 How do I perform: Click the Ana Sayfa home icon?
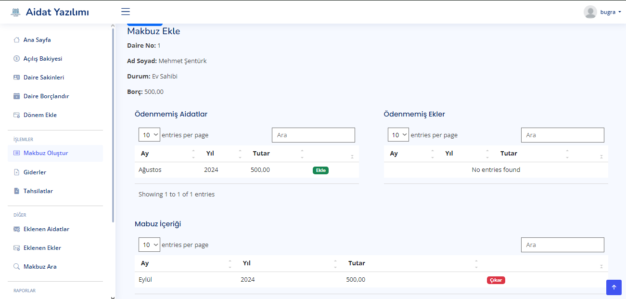click(x=16, y=40)
